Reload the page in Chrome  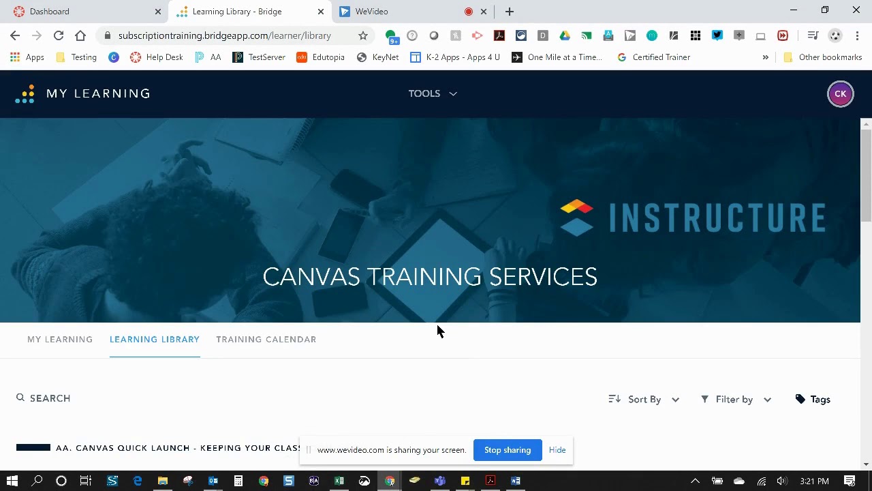tap(59, 35)
